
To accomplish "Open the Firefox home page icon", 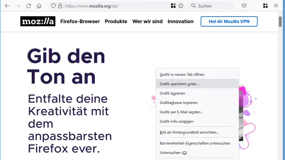I will coord(39,6).
